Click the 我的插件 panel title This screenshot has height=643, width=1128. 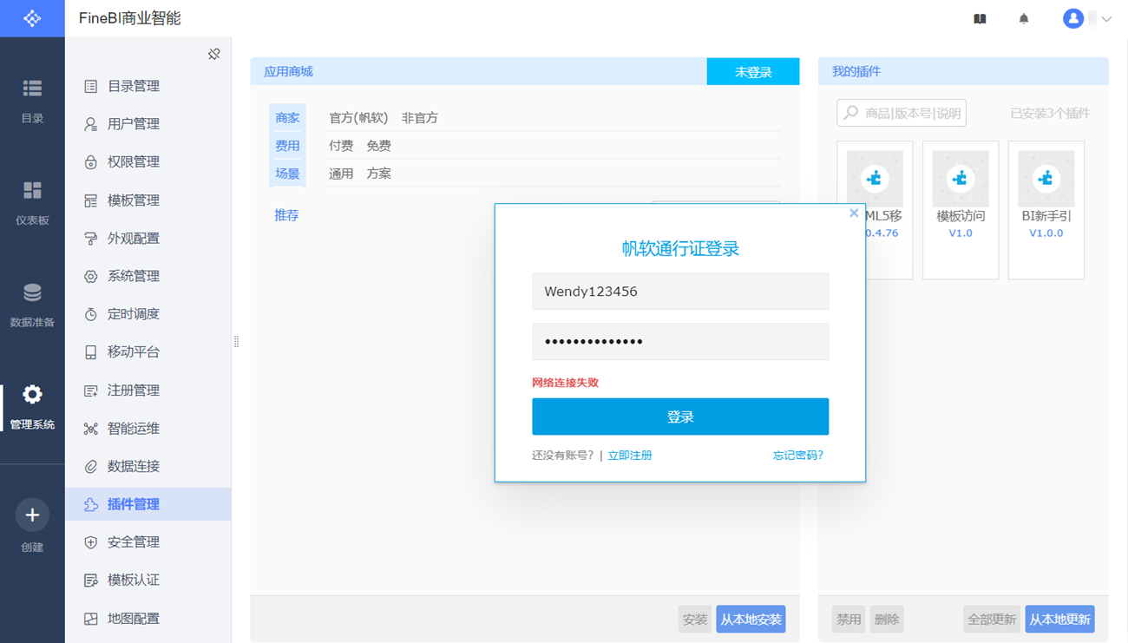tap(856, 72)
